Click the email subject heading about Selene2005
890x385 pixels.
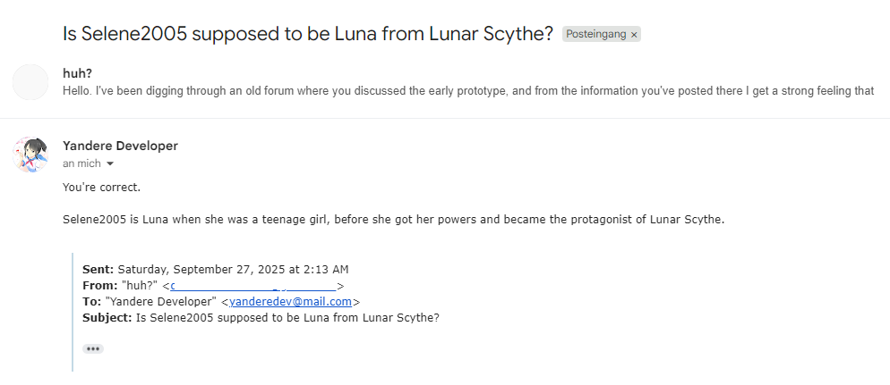[x=307, y=34]
